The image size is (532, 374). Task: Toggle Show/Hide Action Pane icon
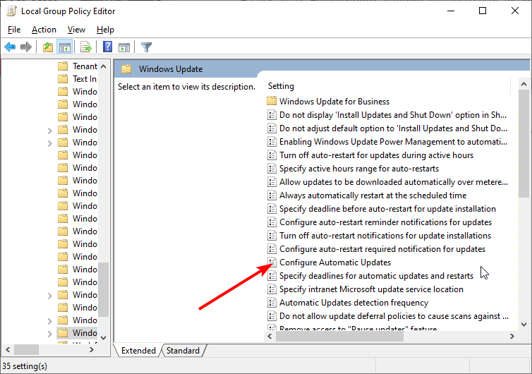point(124,47)
